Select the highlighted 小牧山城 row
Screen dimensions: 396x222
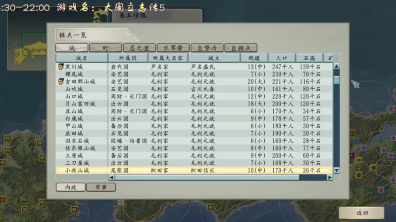[194, 170]
